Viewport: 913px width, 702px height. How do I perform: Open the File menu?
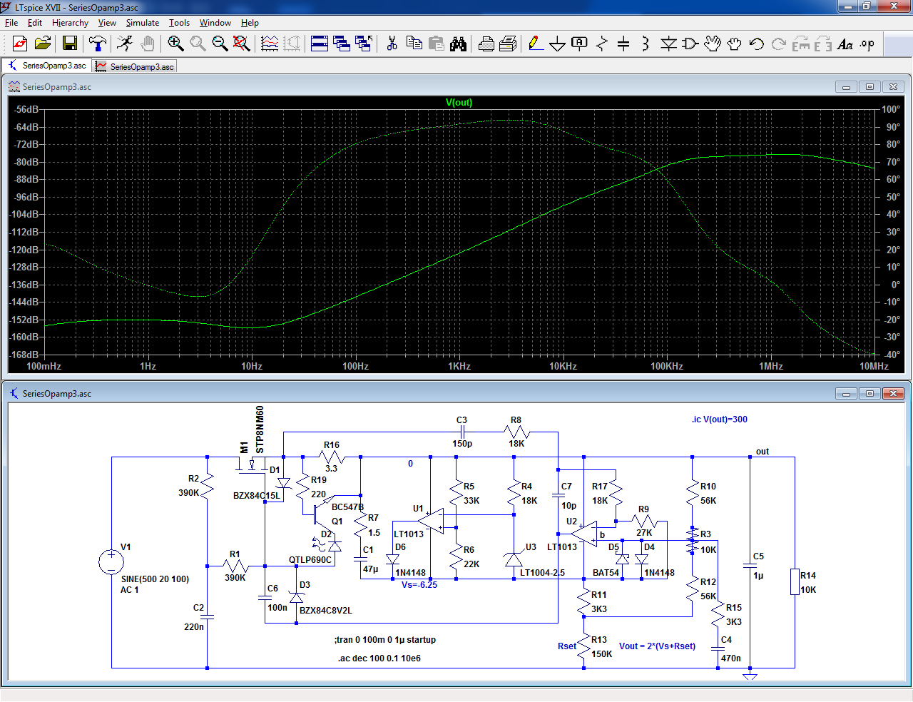click(x=11, y=23)
